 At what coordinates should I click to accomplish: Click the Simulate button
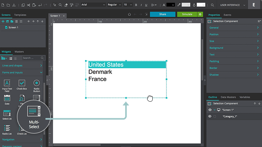tap(187, 14)
